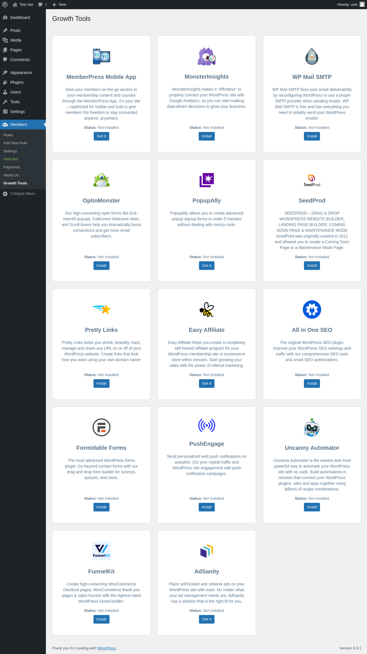Click the AdSanity logo
Image resolution: width=367 pixels, height=654 pixels.
207,551
